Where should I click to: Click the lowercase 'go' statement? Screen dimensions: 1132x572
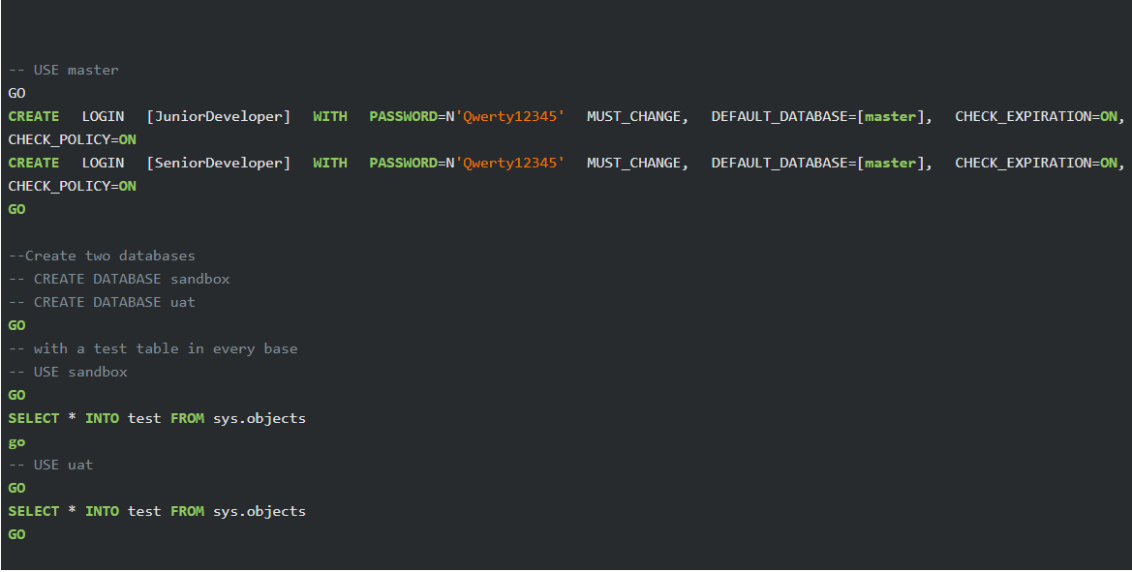coord(16,440)
